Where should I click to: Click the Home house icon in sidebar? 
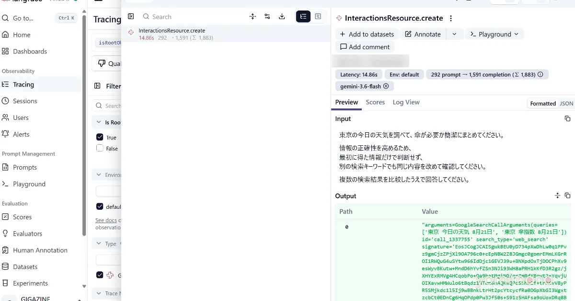[6, 35]
